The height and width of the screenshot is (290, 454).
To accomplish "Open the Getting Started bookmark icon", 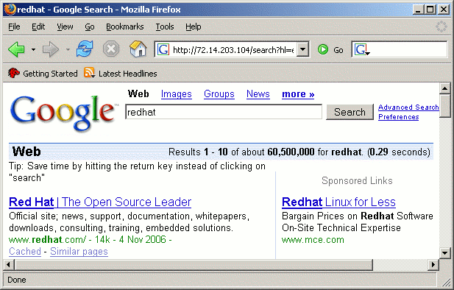I will tap(14, 73).
